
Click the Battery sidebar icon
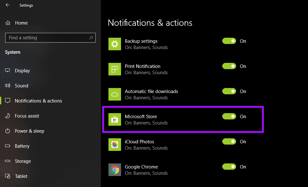click(x=8, y=146)
